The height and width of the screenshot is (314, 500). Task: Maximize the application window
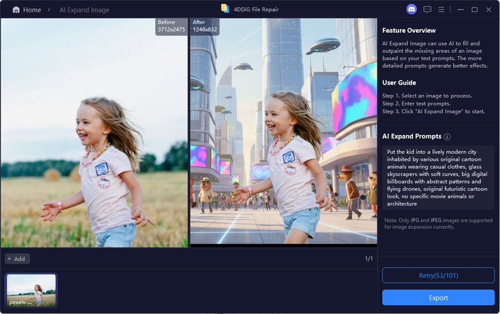point(475,10)
